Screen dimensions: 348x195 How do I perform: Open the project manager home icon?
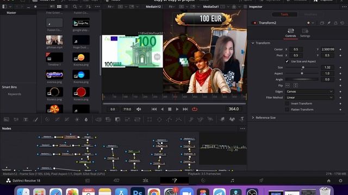click(x=328, y=180)
